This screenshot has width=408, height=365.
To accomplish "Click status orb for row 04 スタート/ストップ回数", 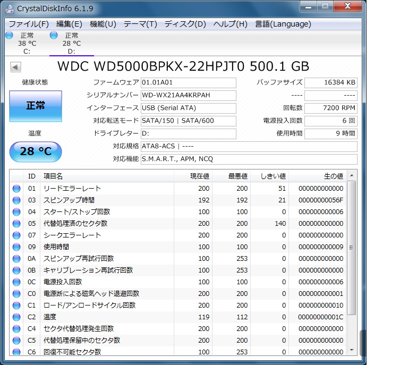I will [x=16, y=212].
